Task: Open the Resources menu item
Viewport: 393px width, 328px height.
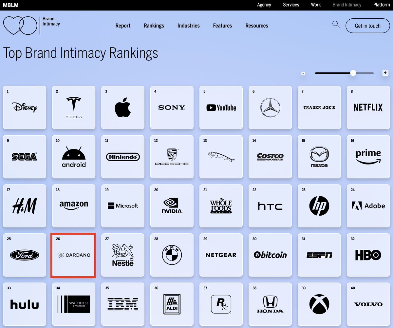Action: click(257, 26)
